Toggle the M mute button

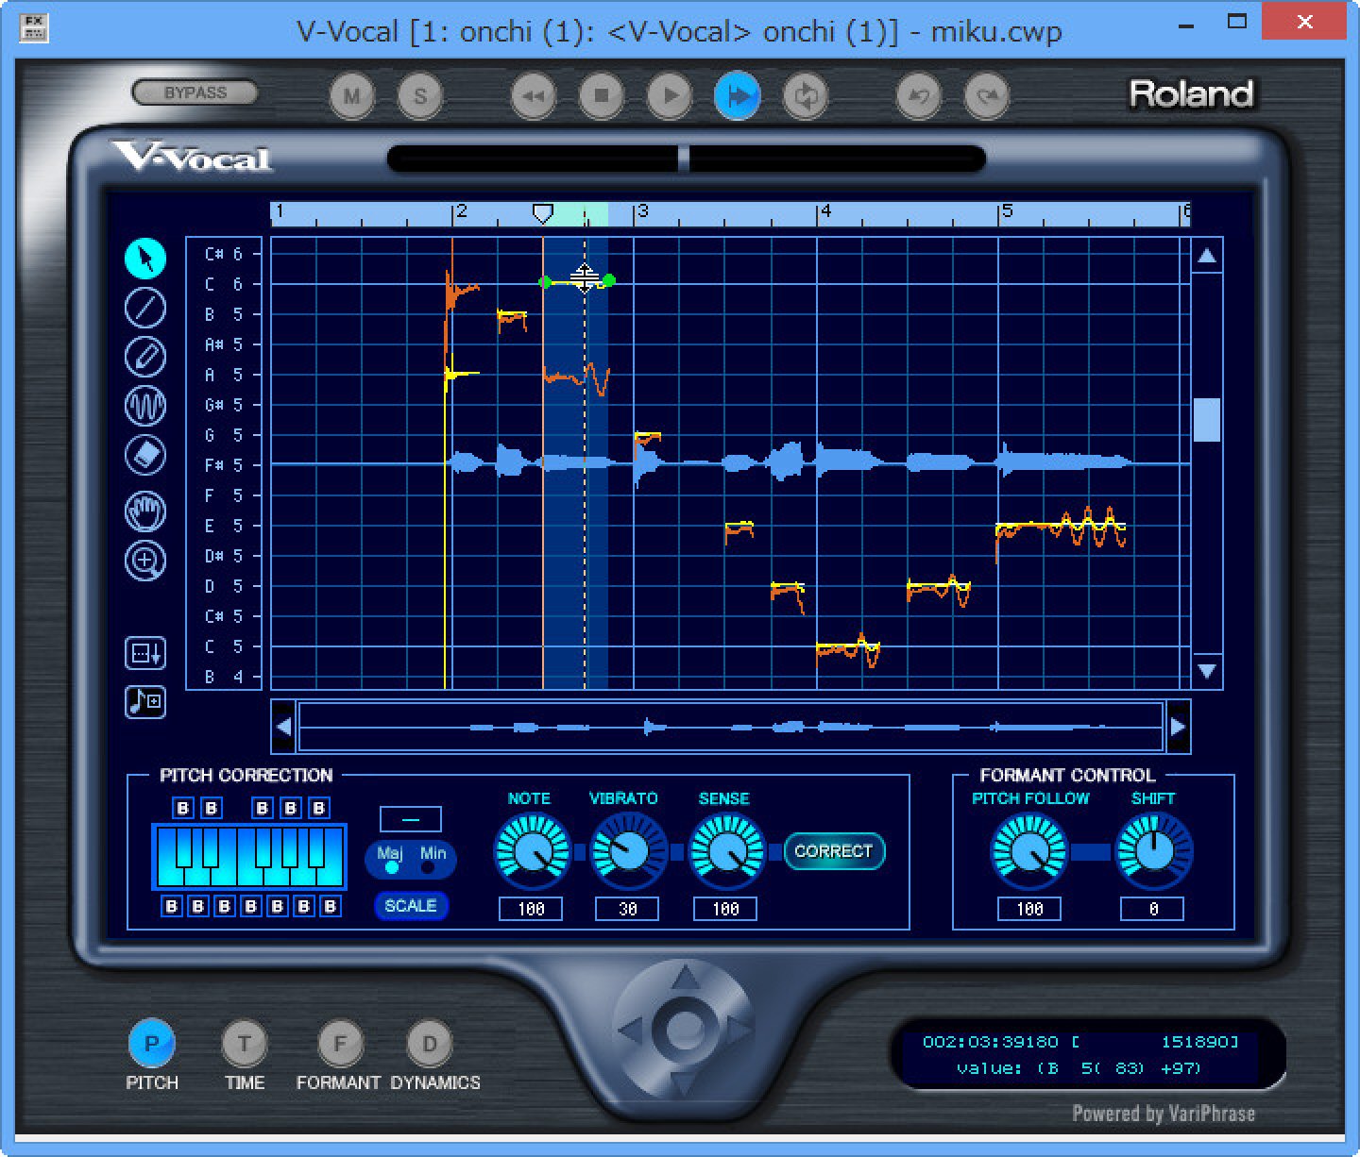352,96
